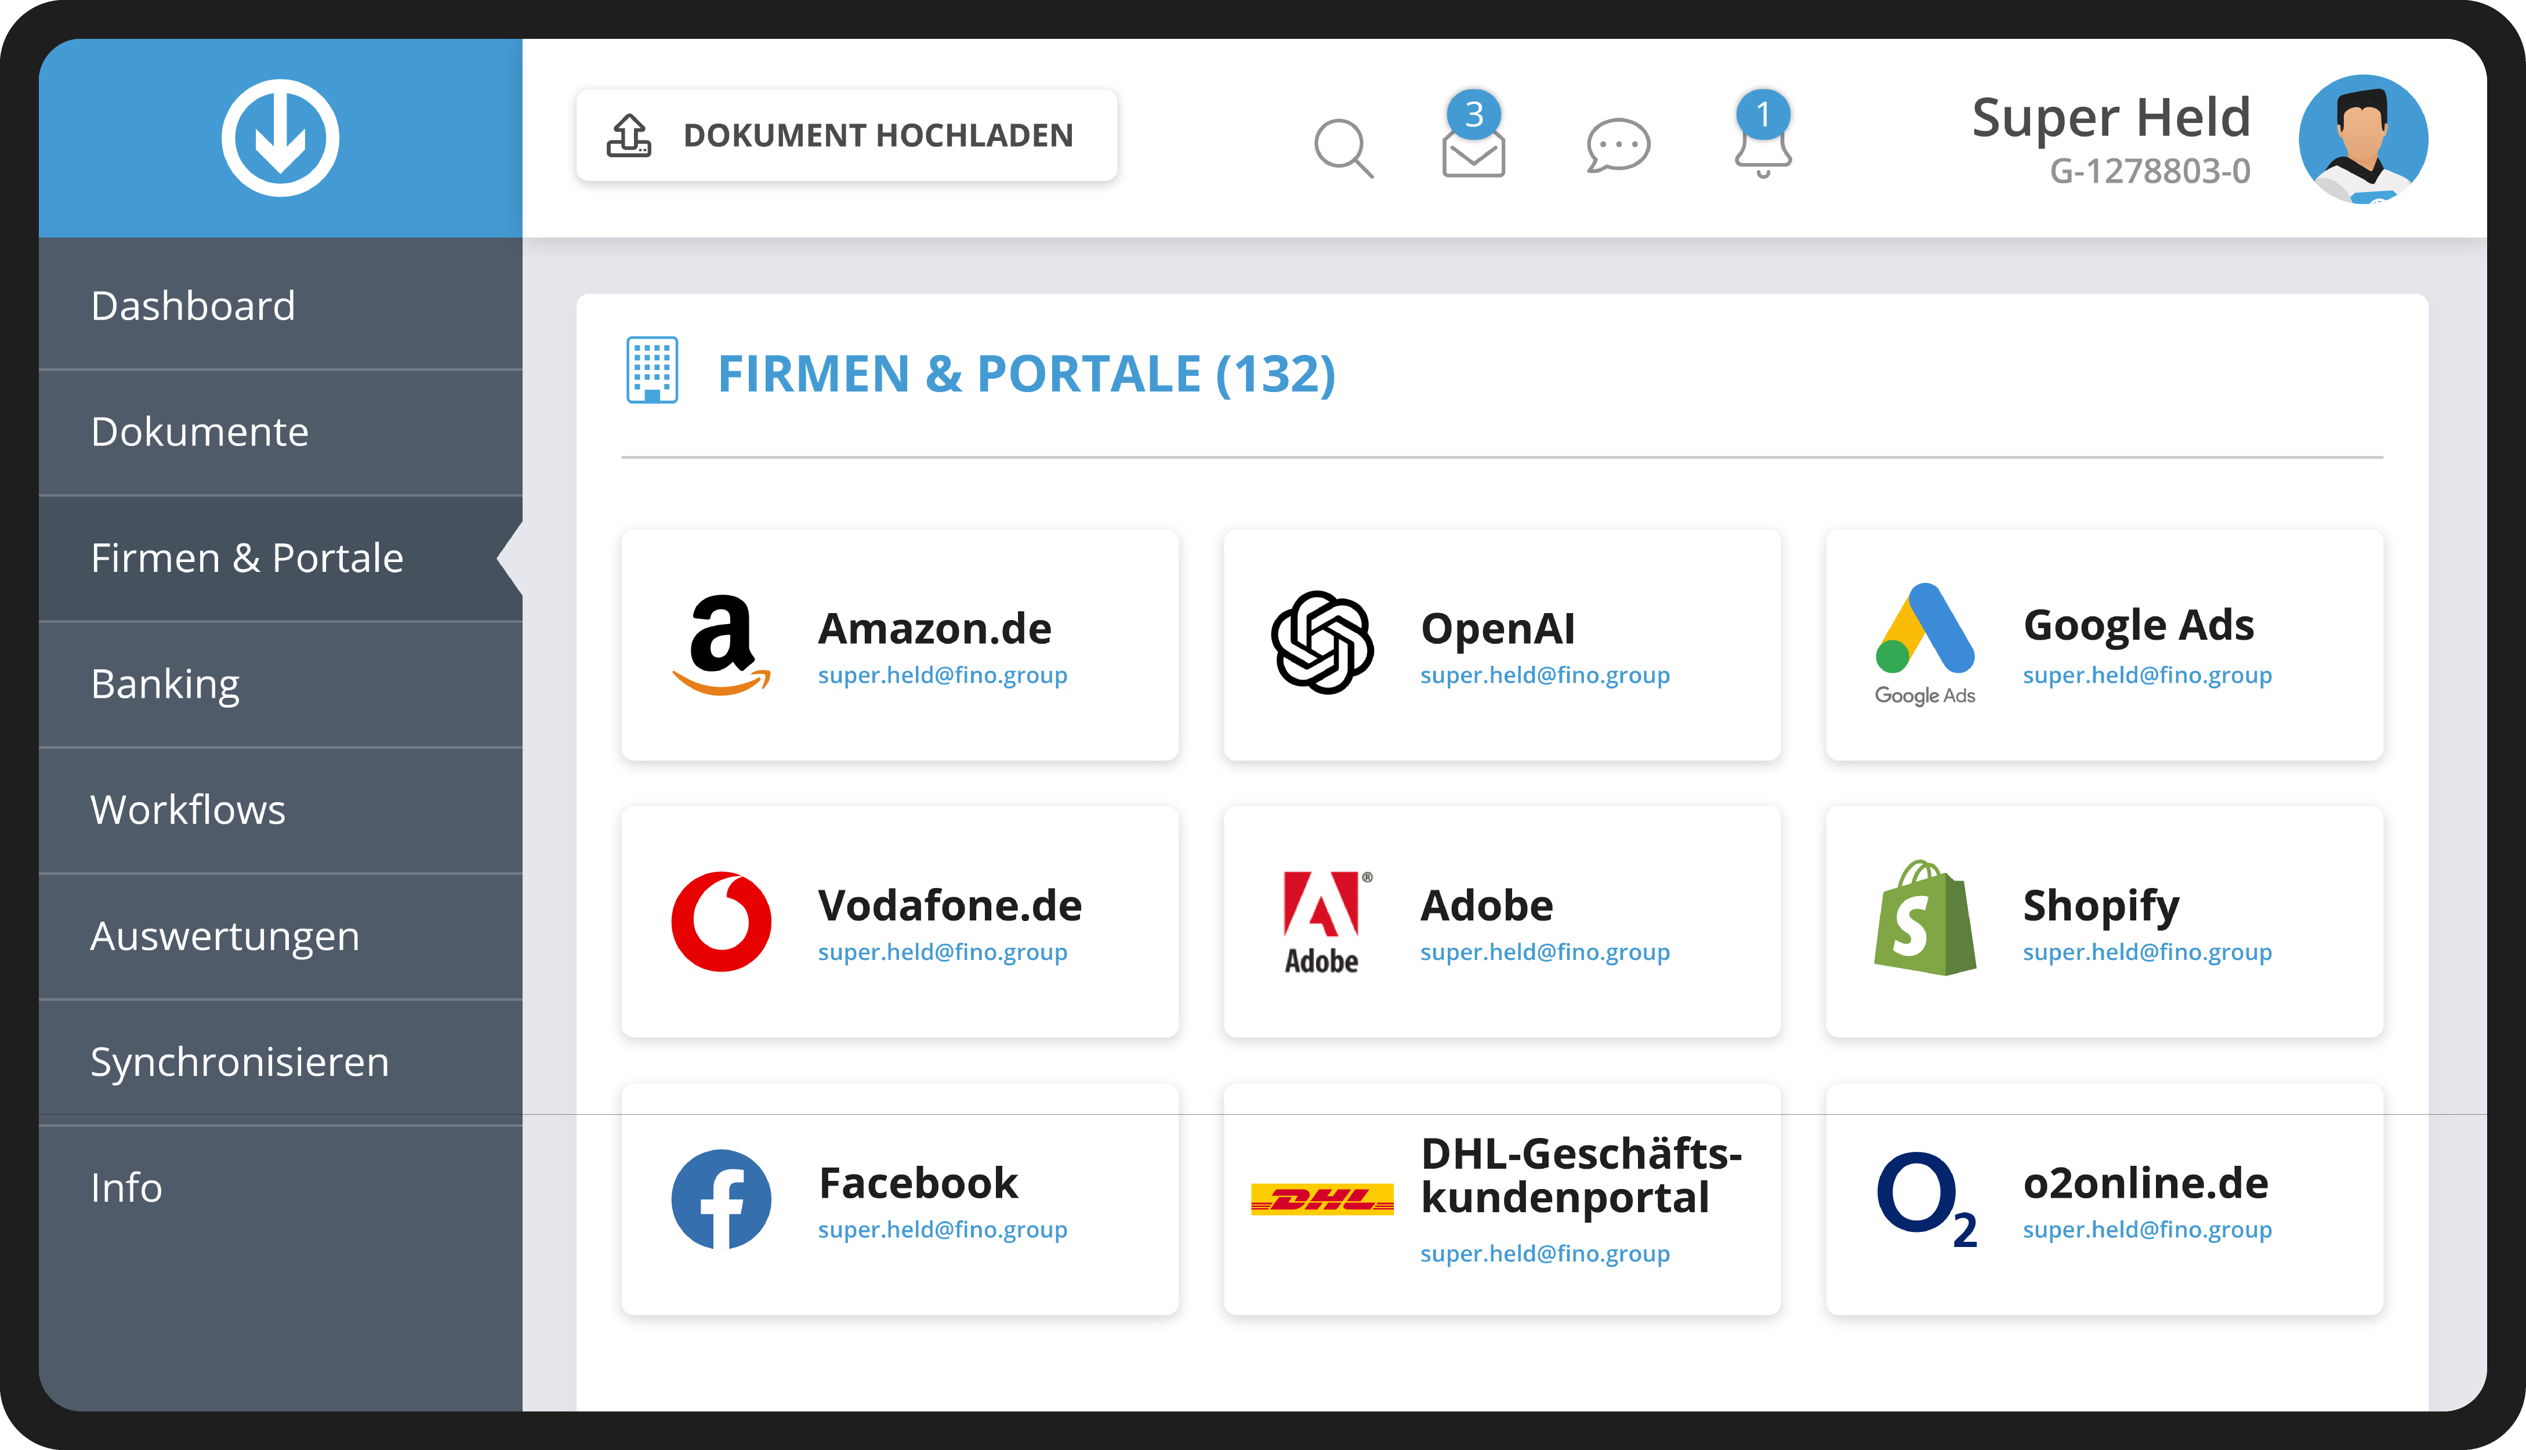Click the Dokument Hochladen button
The height and width of the screenshot is (1450, 2526).
[846, 135]
